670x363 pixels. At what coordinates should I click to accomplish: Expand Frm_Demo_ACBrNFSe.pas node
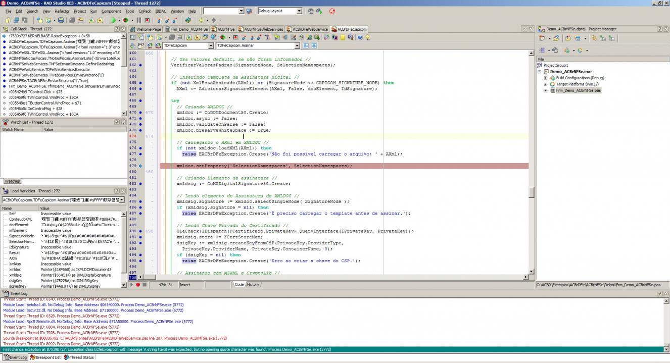coord(546,90)
